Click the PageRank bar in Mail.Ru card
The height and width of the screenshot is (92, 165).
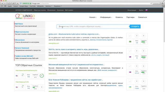point(144,57)
